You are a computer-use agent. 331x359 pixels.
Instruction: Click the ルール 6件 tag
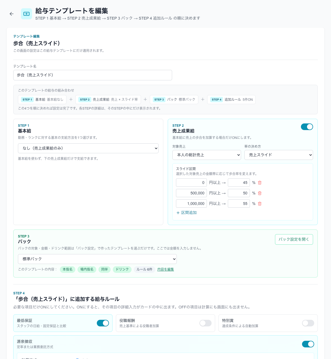click(145, 270)
